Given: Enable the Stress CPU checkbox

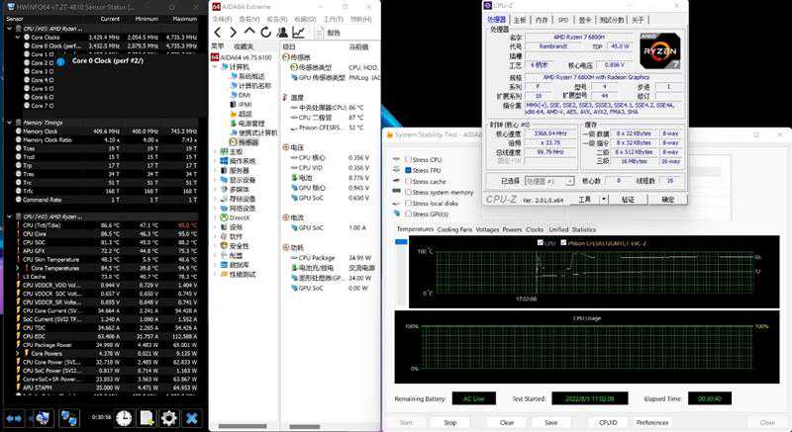Looking at the screenshot, I should point(408,158).
